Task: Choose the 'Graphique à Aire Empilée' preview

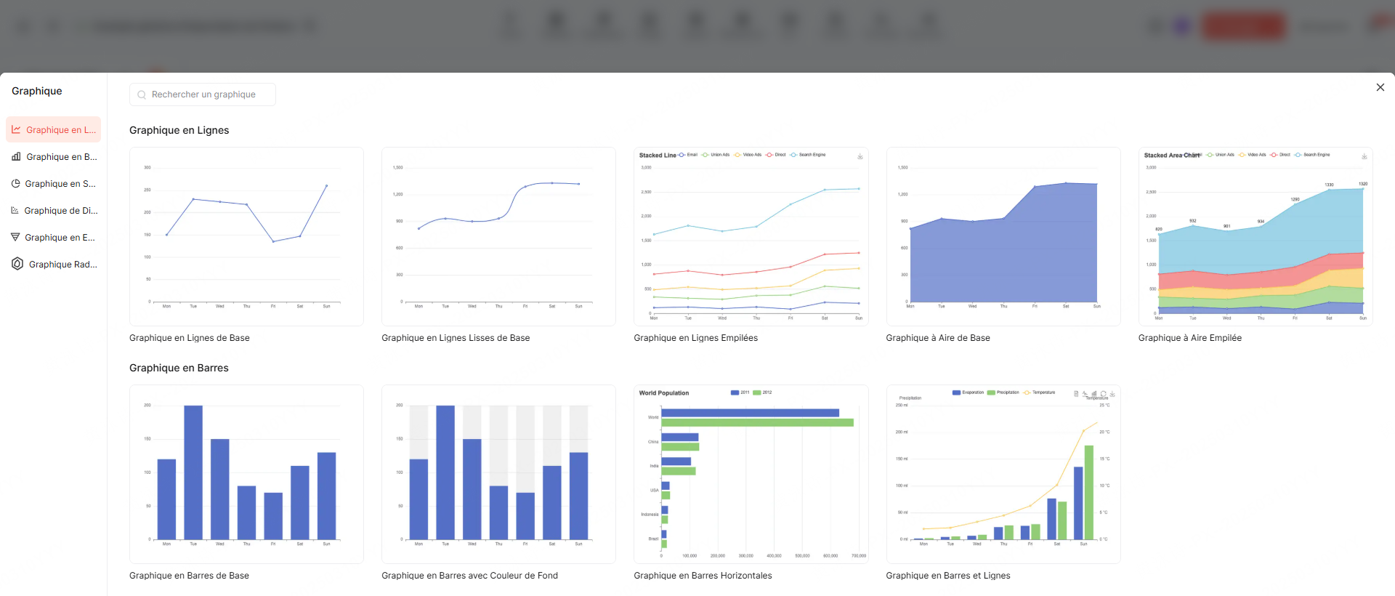Action: (x=1255, y=236)
